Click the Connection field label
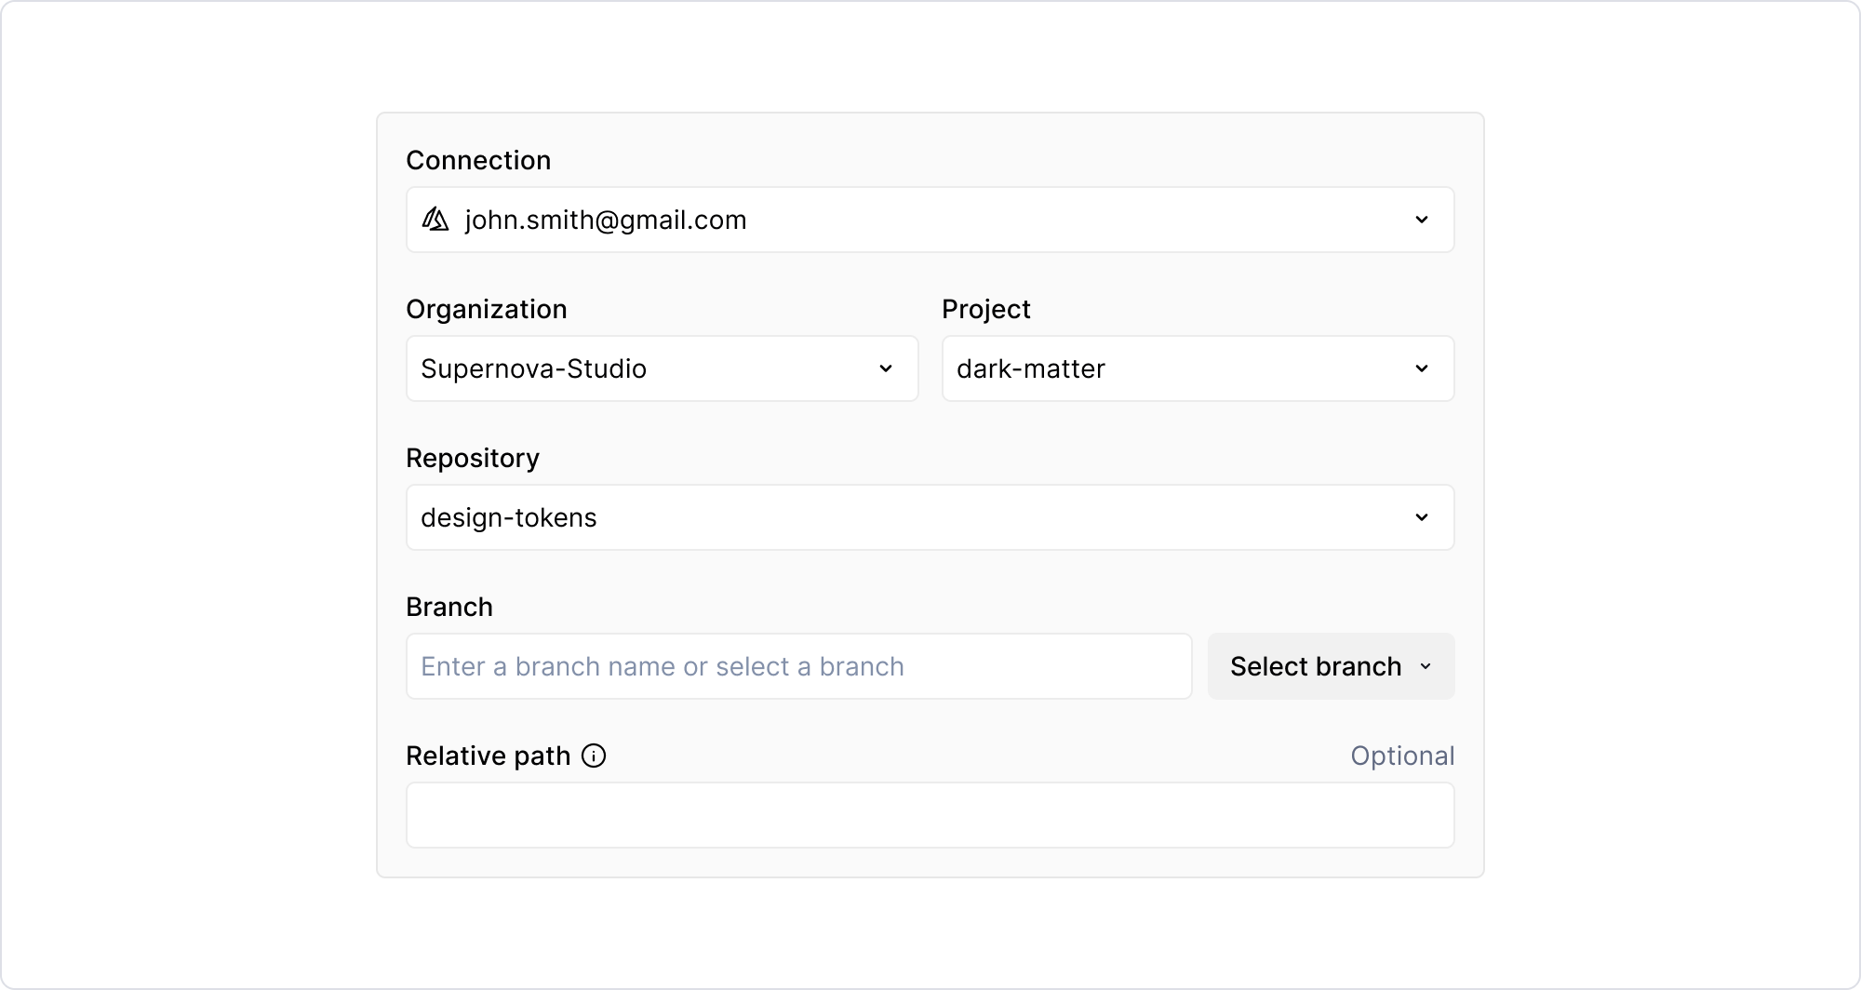Viewport: 1861px width, 990px height. (x=478, y=160)
